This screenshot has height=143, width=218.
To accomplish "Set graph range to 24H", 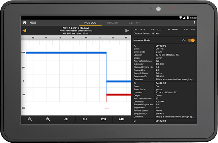I will click(121, 119).
